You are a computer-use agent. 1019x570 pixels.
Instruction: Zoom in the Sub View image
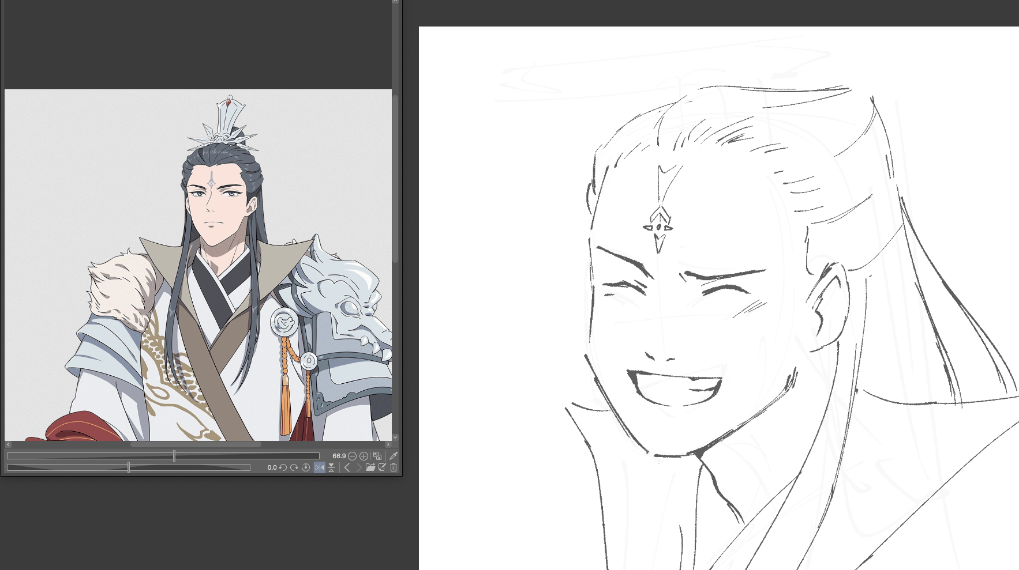tap(364, 456)
